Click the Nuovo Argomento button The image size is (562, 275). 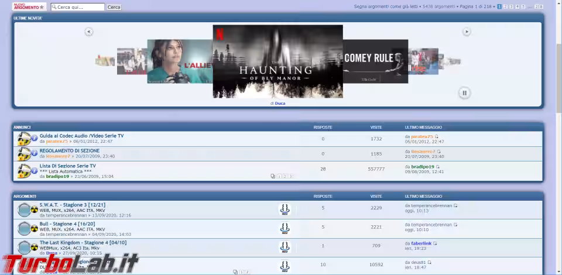(x=29, y=7)
